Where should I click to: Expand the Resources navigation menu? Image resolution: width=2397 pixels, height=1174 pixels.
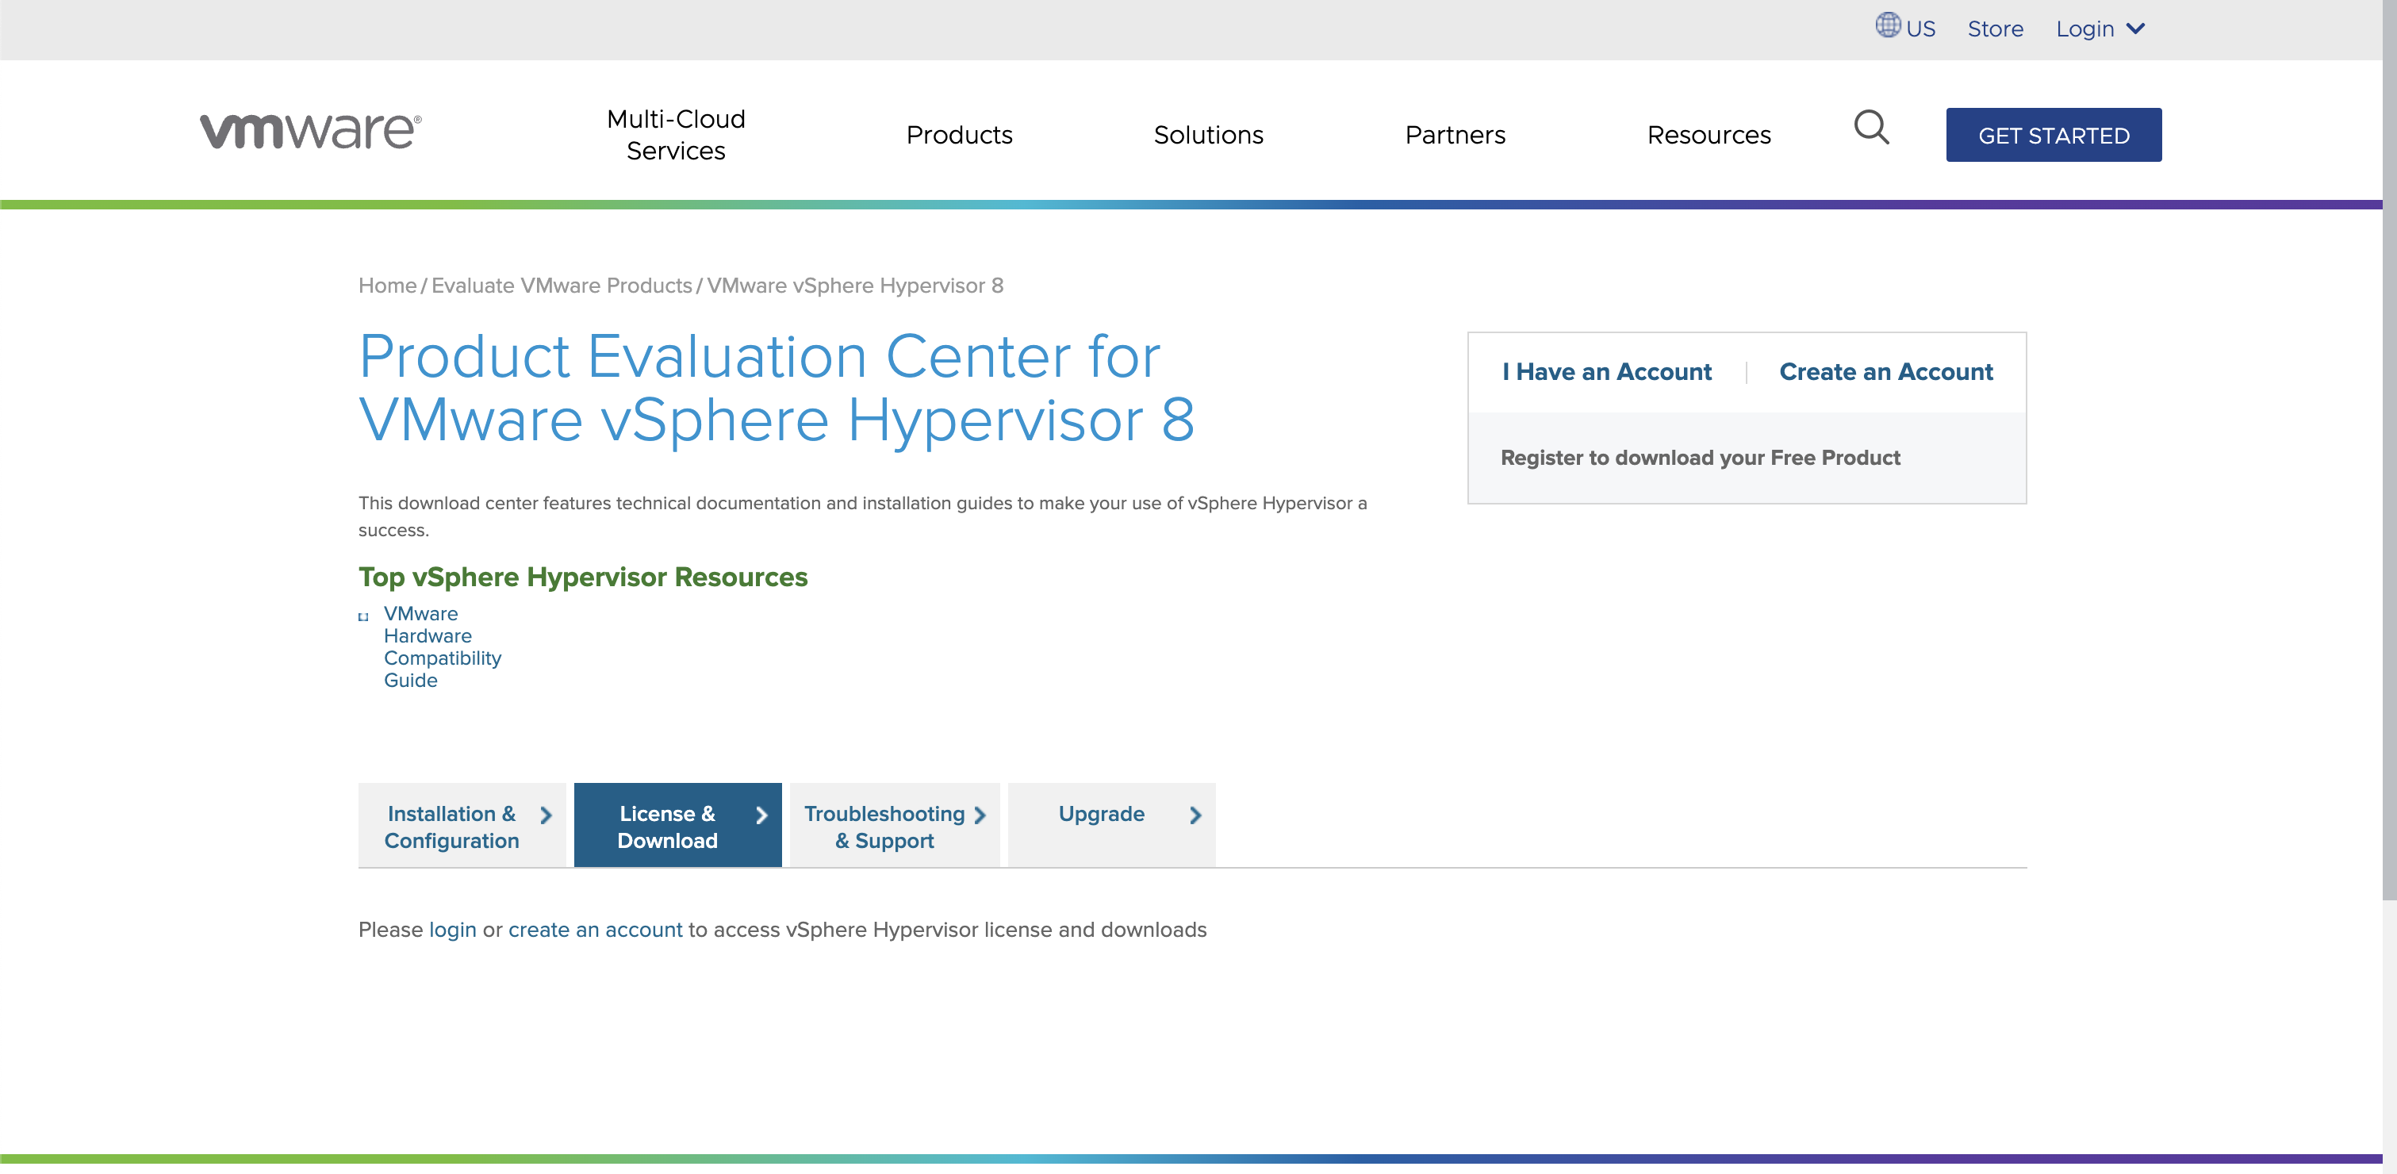[x=1709, y=135]
